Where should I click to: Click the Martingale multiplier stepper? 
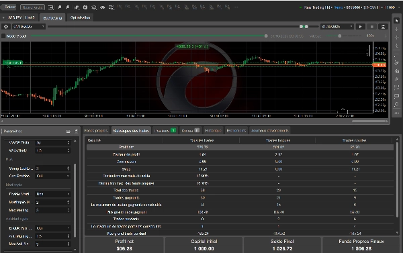tap(69, 203)
